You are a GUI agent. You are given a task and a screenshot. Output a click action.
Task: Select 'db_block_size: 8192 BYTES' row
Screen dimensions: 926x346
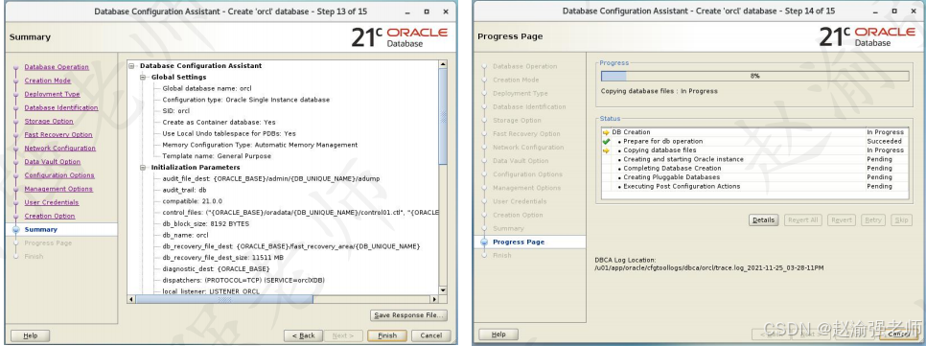point(205,224)
